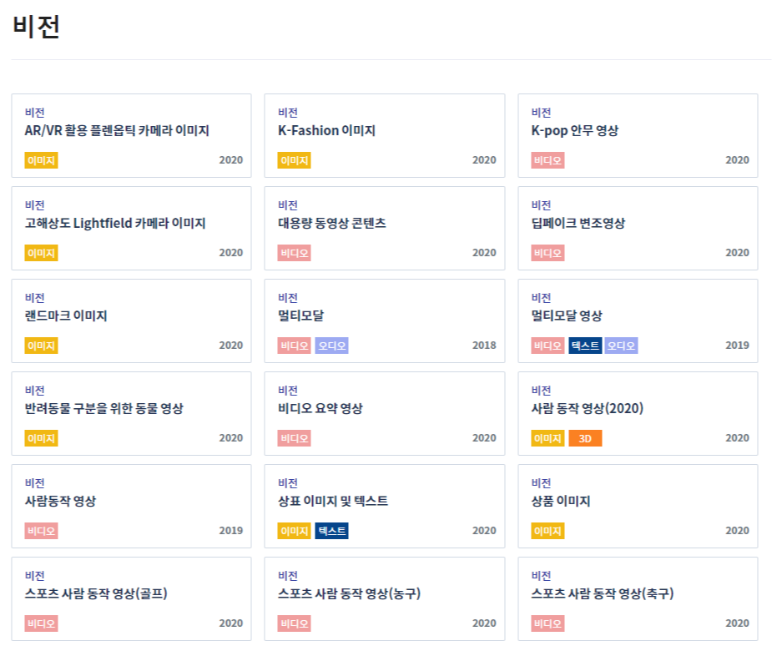Click the 비디오 tag on 대용량 동영상 콘텐츠

point(295,253)
